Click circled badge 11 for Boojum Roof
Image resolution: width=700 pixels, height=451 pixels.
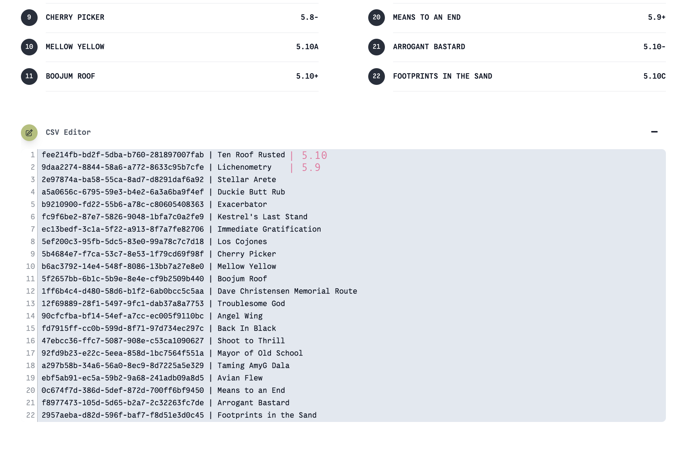[x=29, y=76]
